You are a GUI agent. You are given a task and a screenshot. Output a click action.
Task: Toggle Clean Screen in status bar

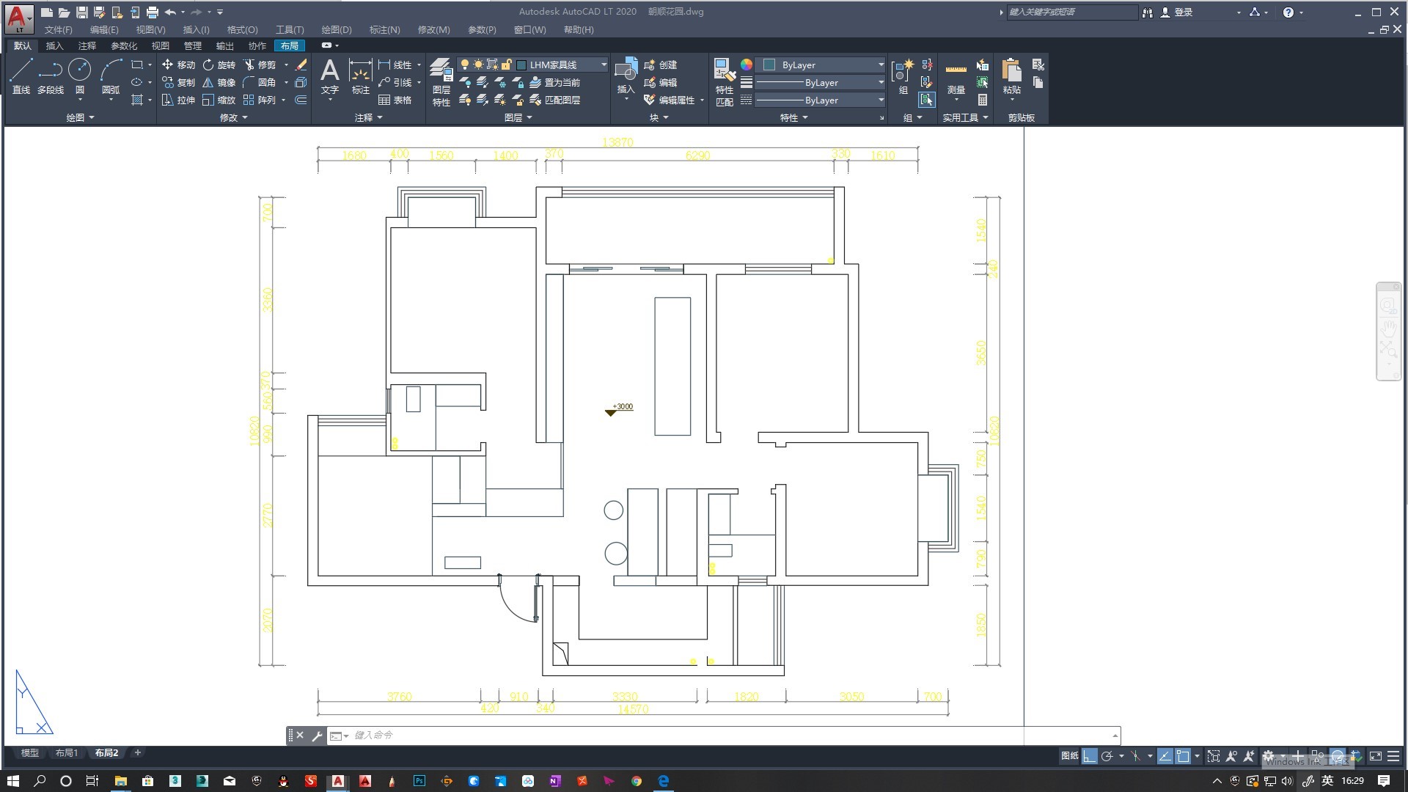point(1376,756)
